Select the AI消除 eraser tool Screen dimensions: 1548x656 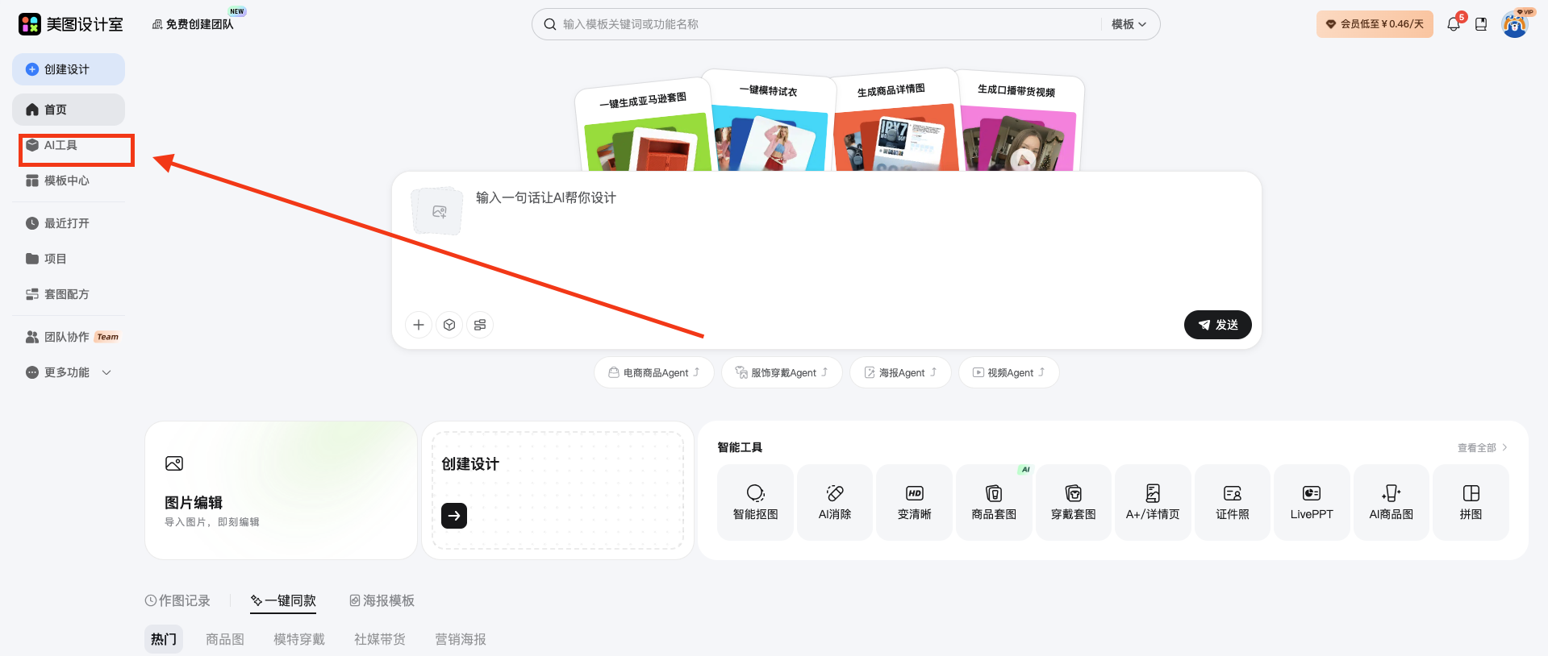pyautogui.click(x=834, y=502)
